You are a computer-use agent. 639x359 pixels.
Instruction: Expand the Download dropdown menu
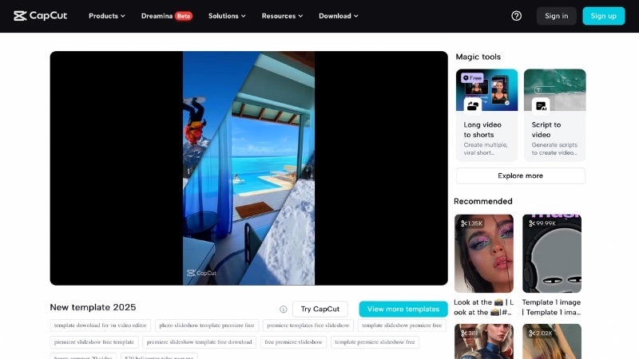338,16
